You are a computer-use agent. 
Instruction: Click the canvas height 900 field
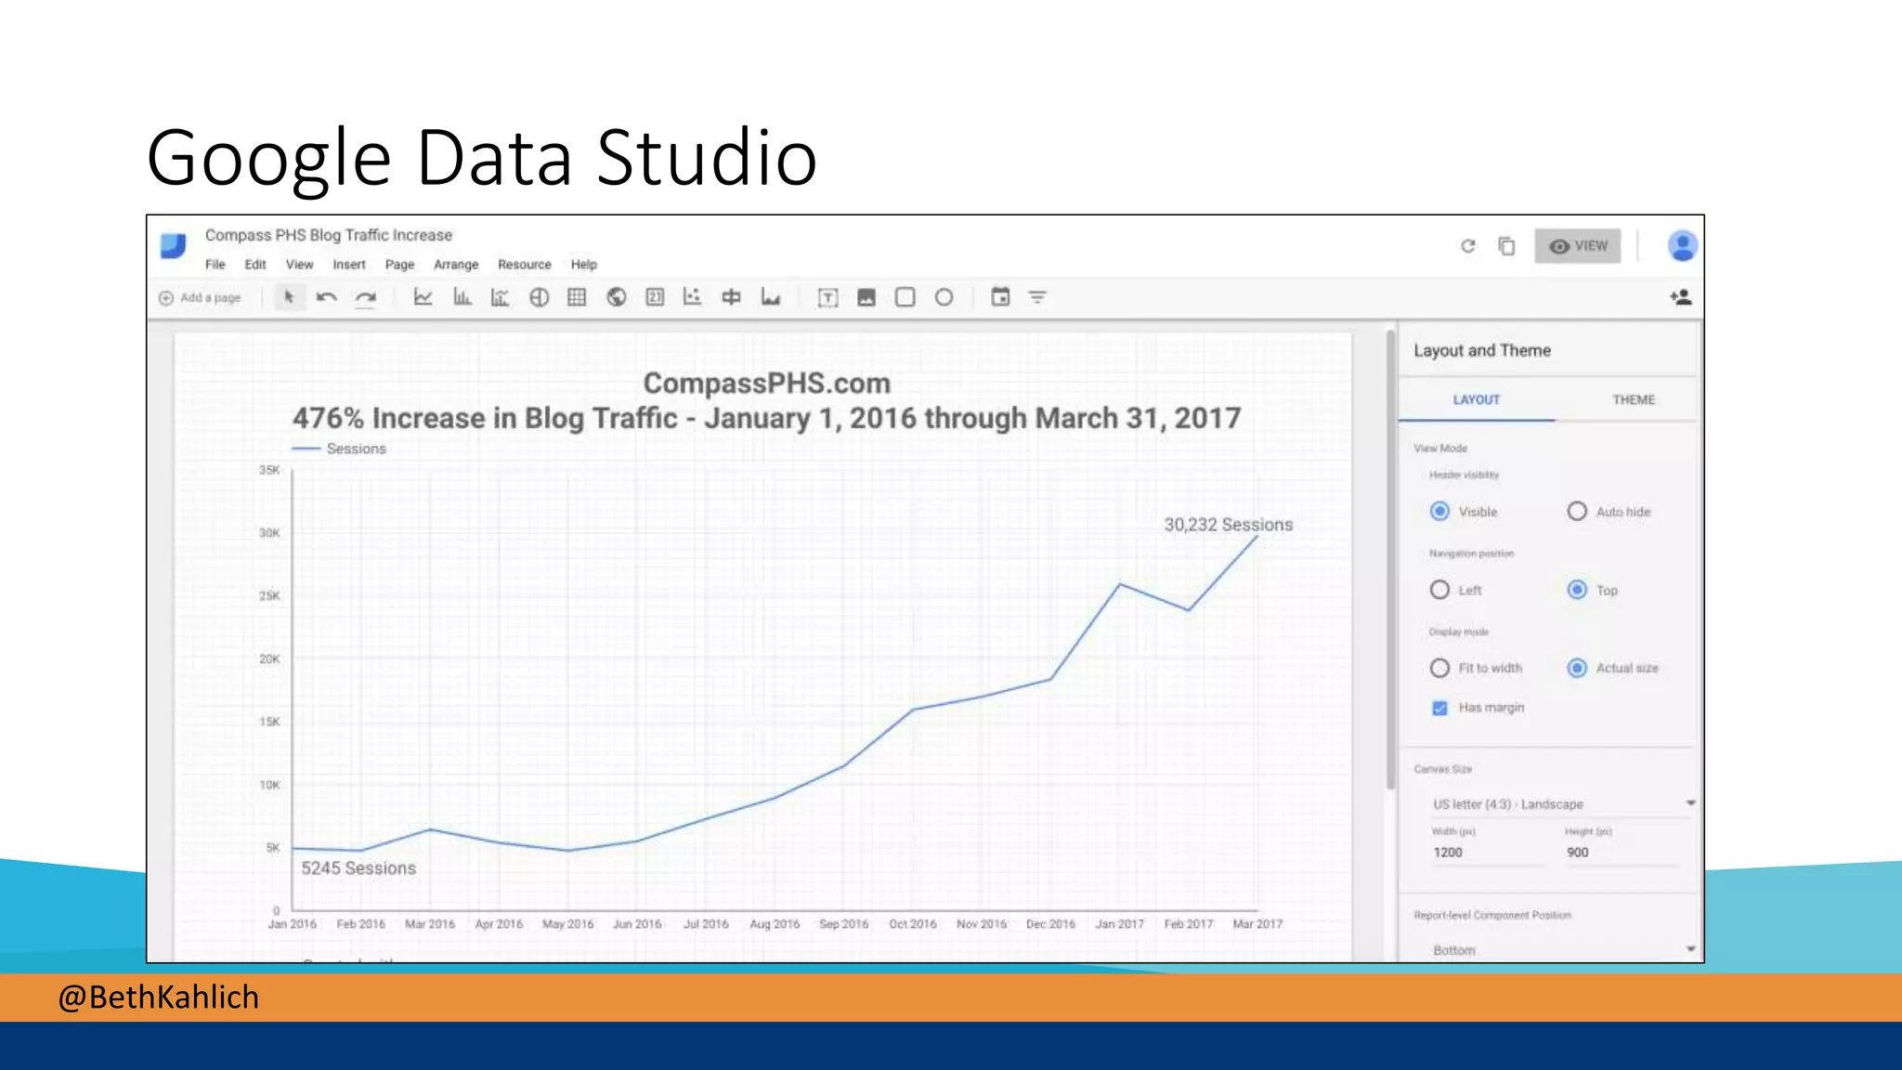click(x=1622, y=853)
